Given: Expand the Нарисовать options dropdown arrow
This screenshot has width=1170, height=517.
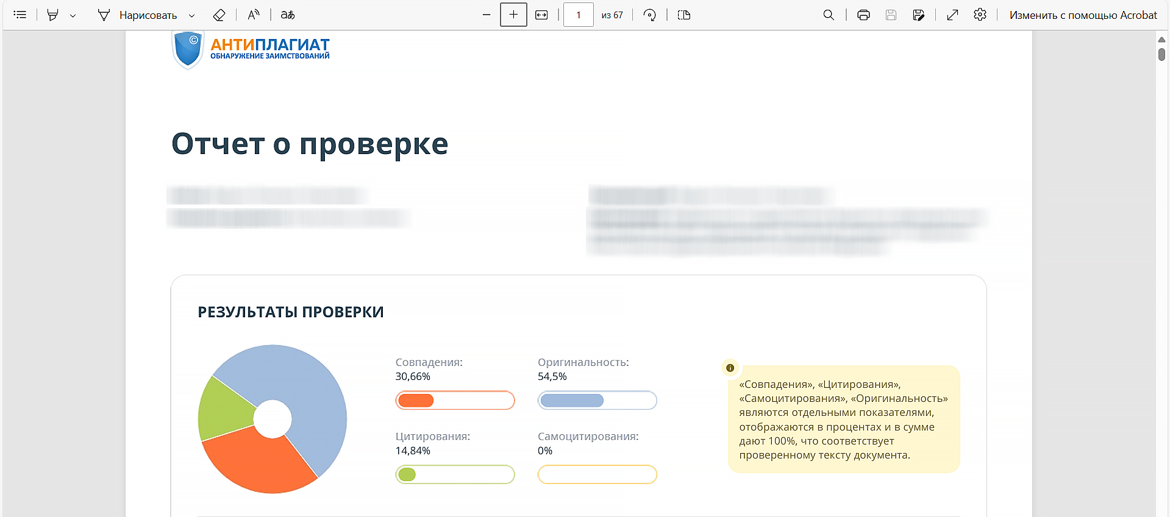Looking at the screenshot, I should click(191, 16).
